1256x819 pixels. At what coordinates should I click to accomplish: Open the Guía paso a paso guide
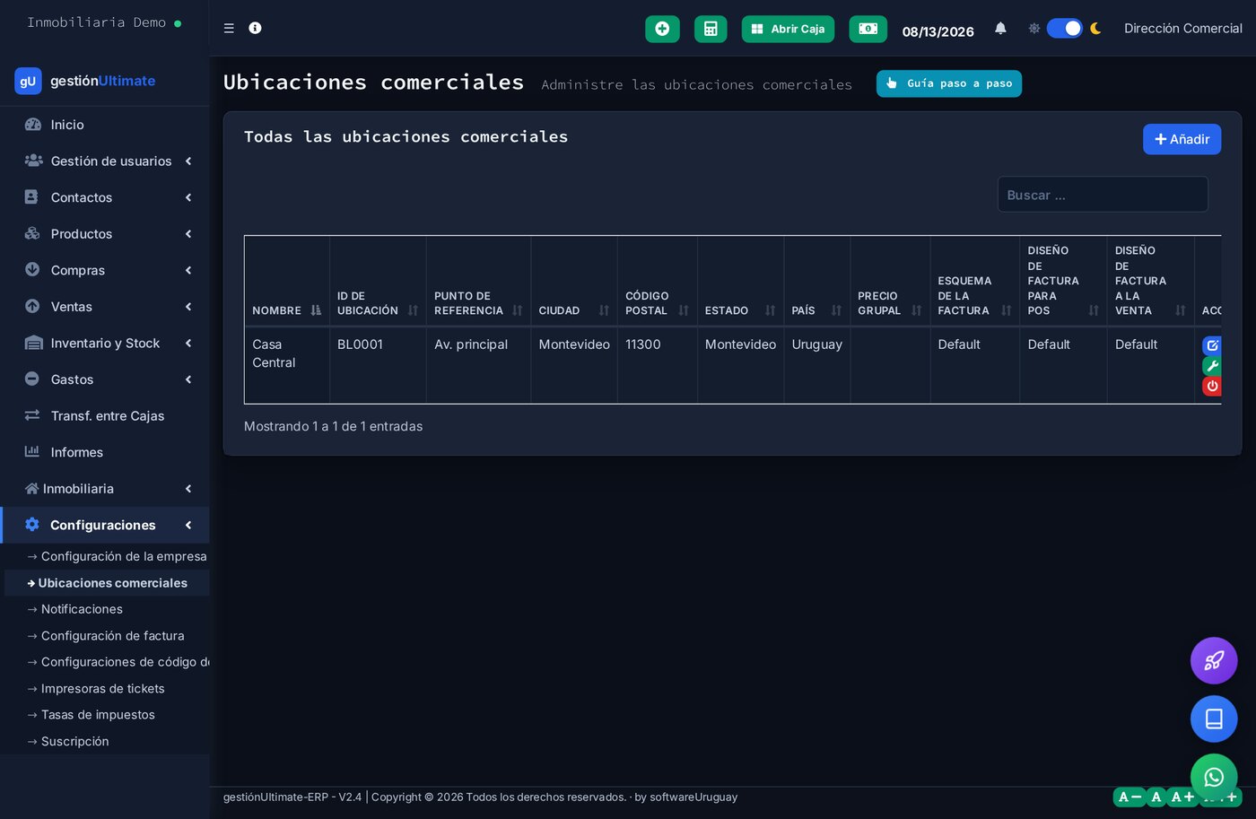pyautogui.click(x=949, y=83)
